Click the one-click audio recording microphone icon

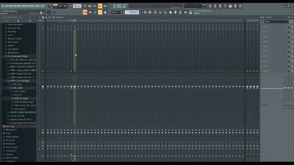pyautogui.click(x=220, y=6)
